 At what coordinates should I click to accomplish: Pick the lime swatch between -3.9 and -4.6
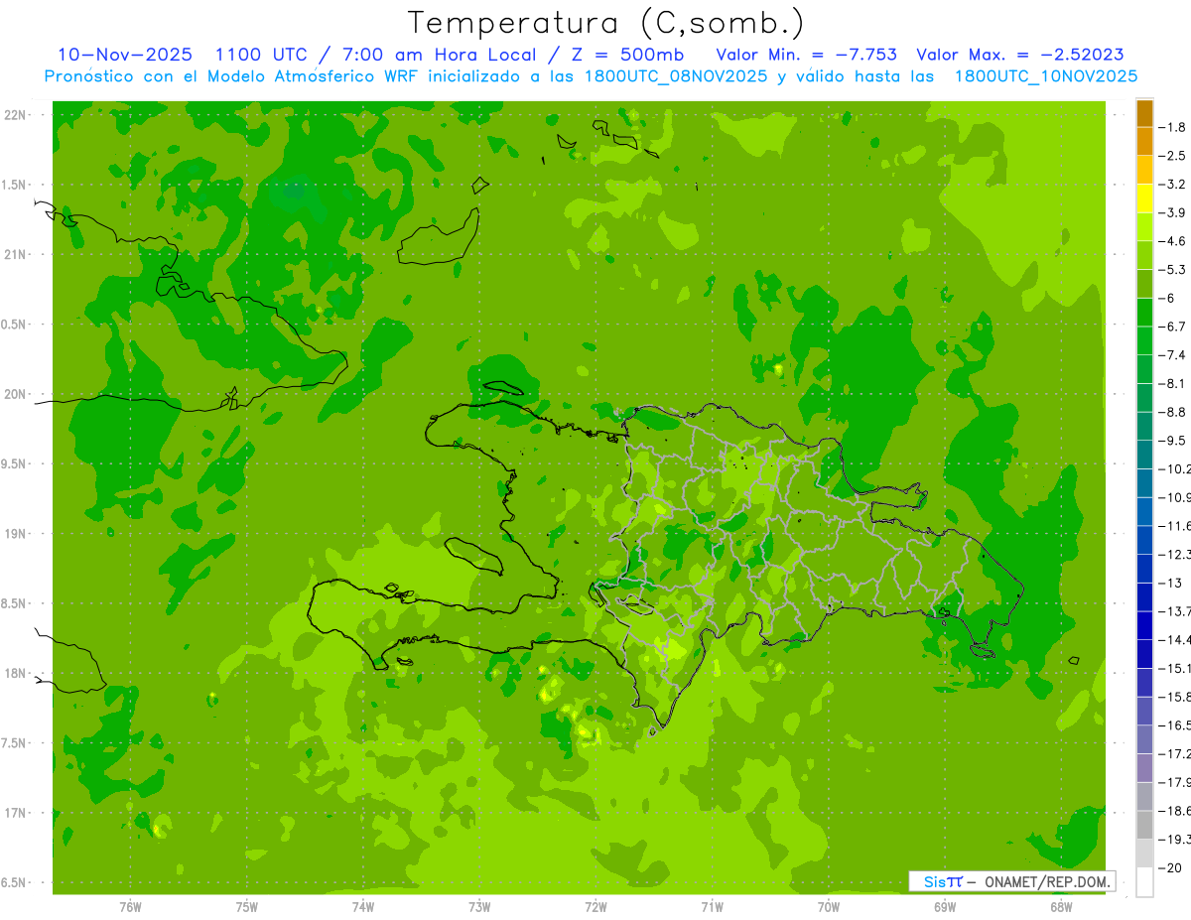(1144, 227)
